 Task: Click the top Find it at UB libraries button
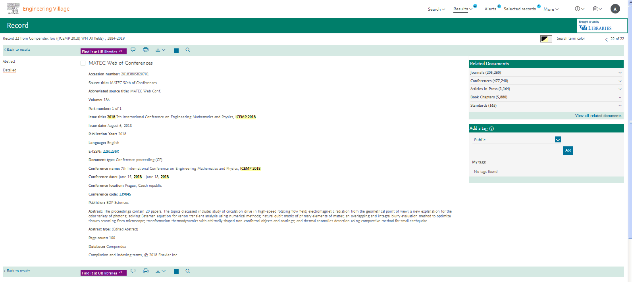coord(103,52)
